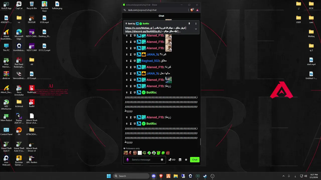Expand the pinned BotRix message
This screenshot has height=180, width=321.
pyautogui.click(x=196, y=29)
